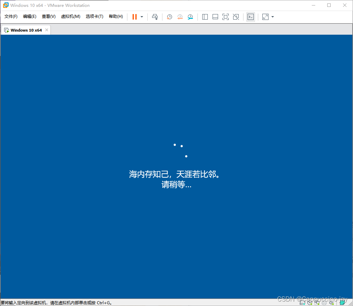
Task: Click the sound device status icon
Action: 331,303
